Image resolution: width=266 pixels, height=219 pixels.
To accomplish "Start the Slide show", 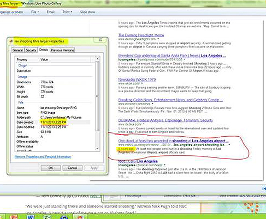I will pos(87,12).
